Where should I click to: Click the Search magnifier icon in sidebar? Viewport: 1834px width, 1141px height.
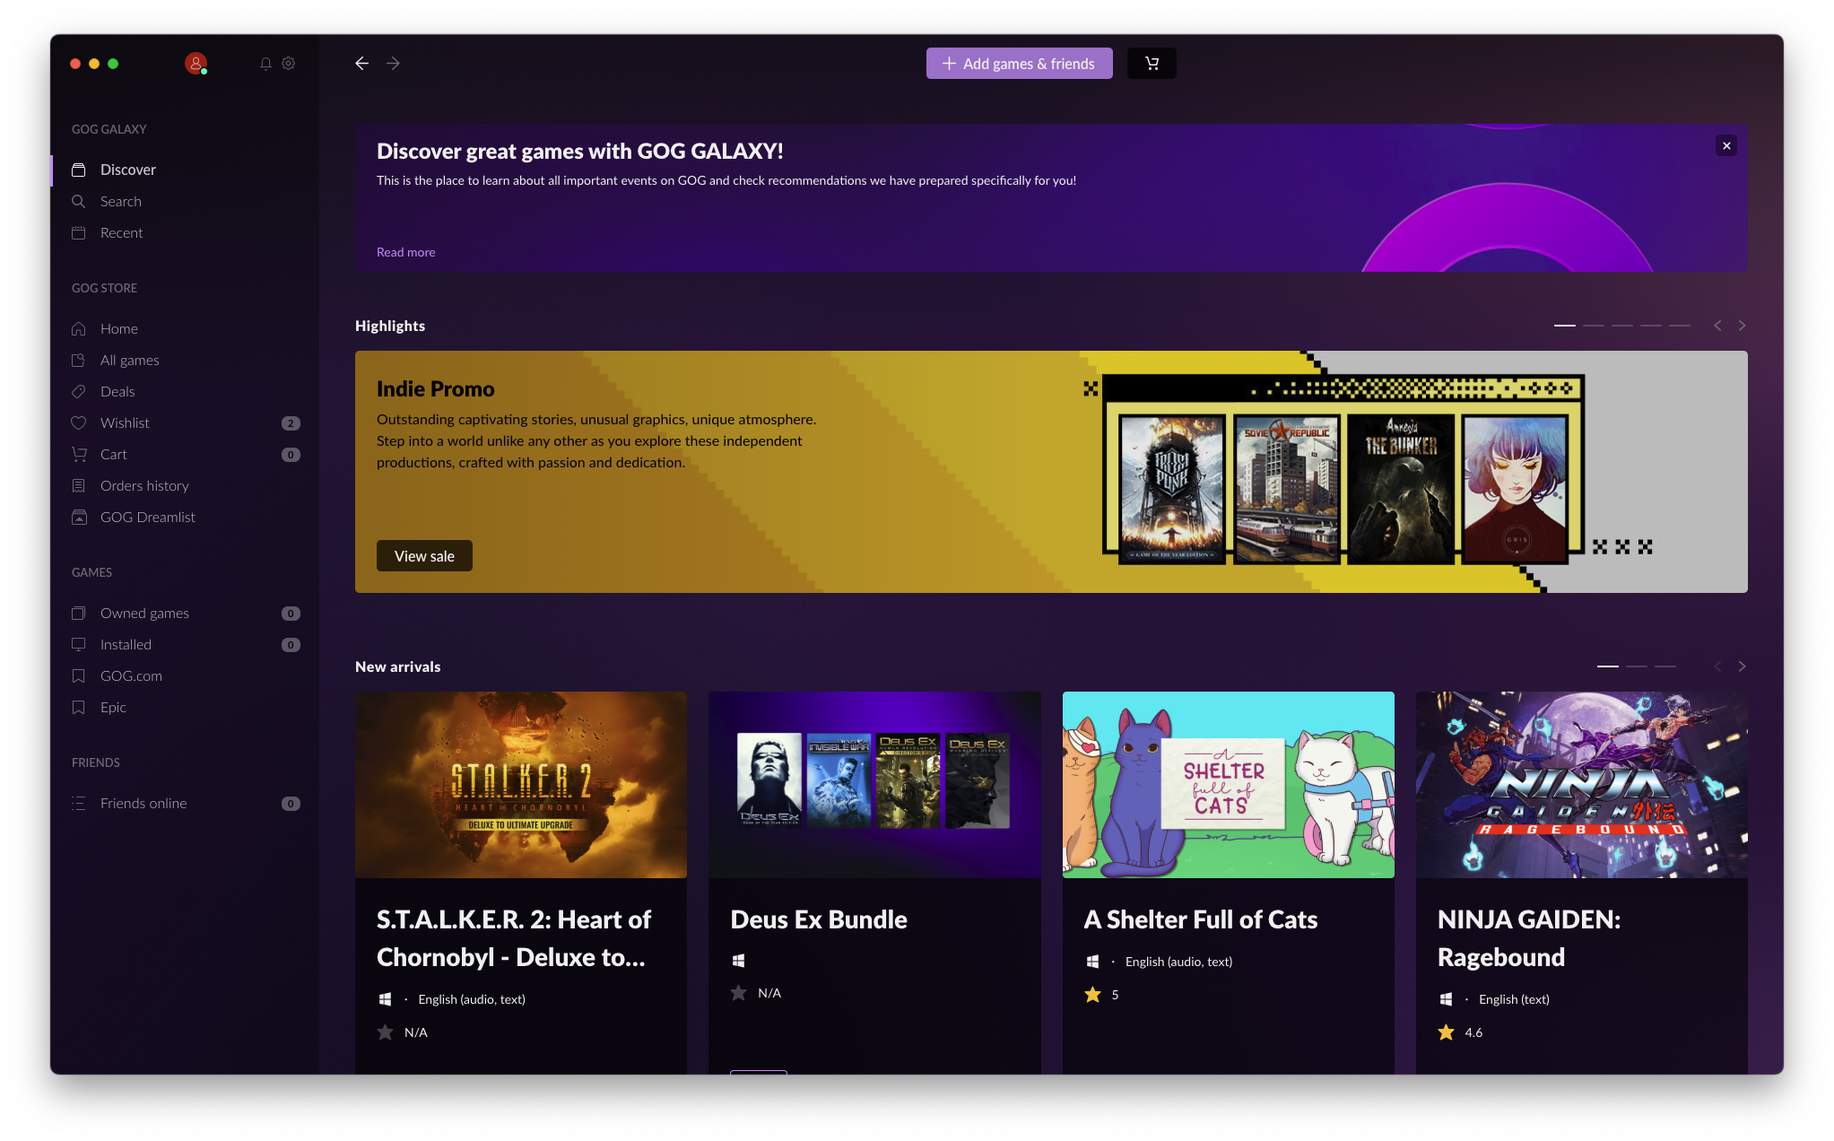(x=79, y=201)
